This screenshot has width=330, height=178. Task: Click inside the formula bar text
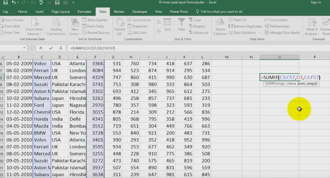(x=93, y=48)
